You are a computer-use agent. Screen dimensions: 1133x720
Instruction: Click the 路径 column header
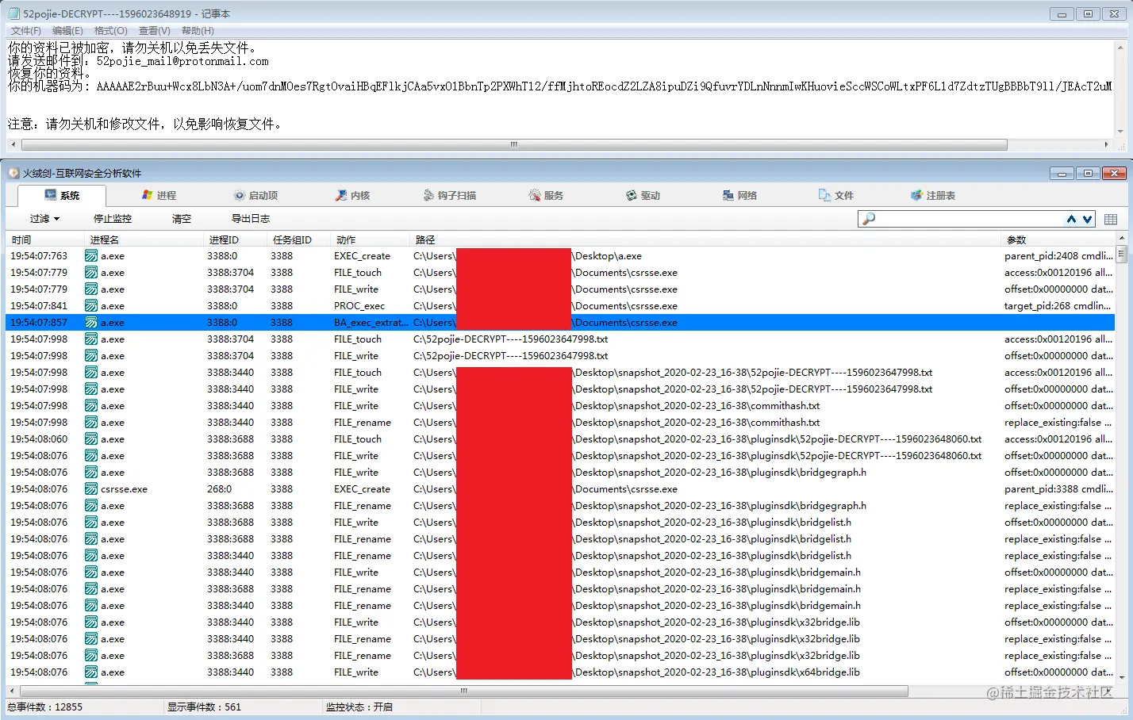[706, 239]
